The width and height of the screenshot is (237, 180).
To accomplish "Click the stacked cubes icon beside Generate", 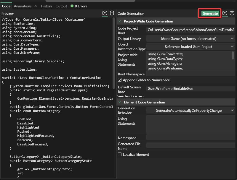I will pyautogui.click(x=232, y=13).
